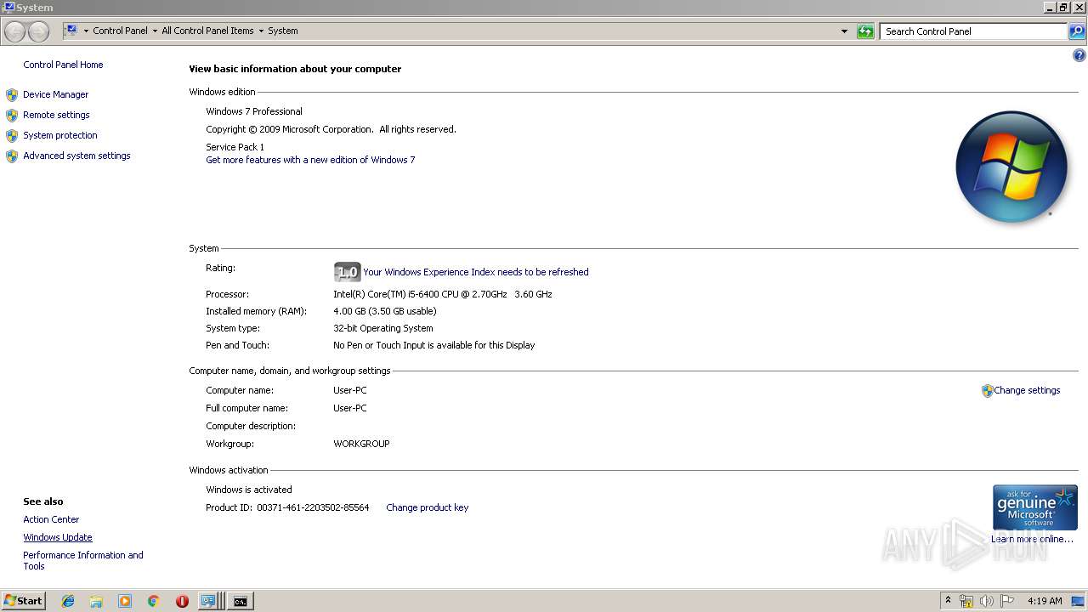Click the address bar computer icon
The image size is (1088, 612).
71,31
